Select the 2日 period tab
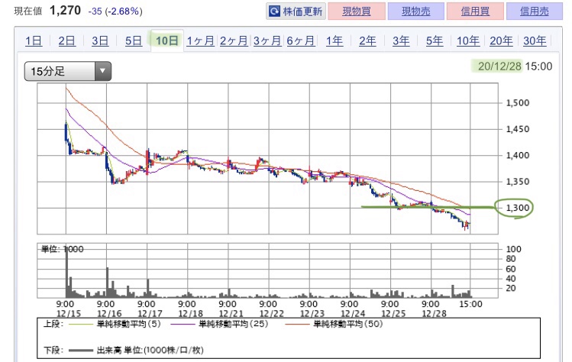 click(x=66, y=40)
